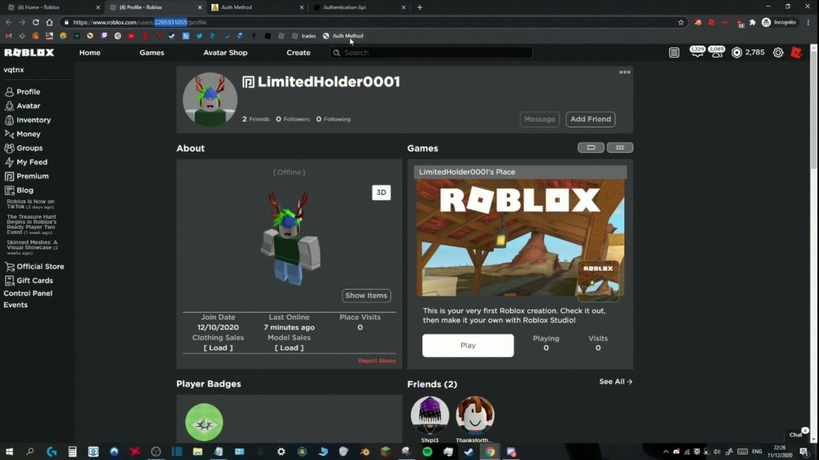
Task: Select the Games navigation tab
Action: coord(152,52)
